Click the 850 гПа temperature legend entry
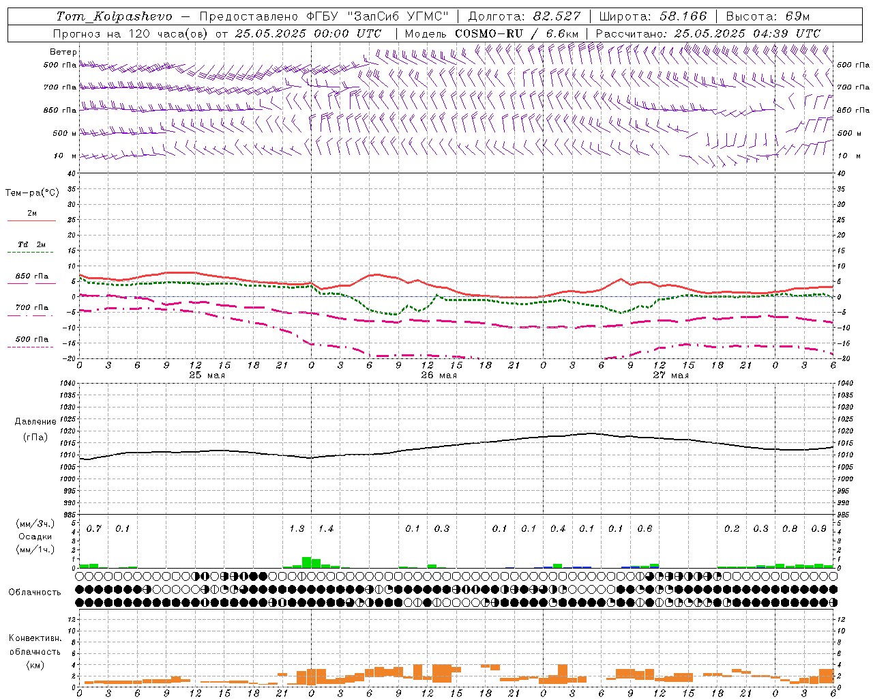This screenshot has width=873, height=699. pyautogui.click(x=32, y=276)
